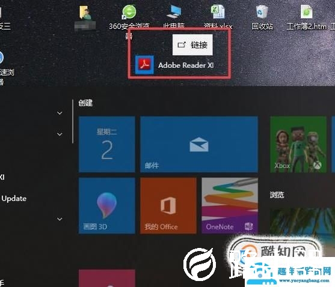This screenshot has height=287, width=335.
Task: Launch the OneNote tile
Action: click(230, 206)
